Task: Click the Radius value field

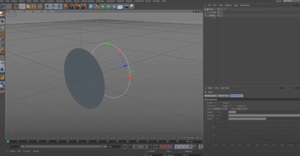Action: click(x=221, y=112)
